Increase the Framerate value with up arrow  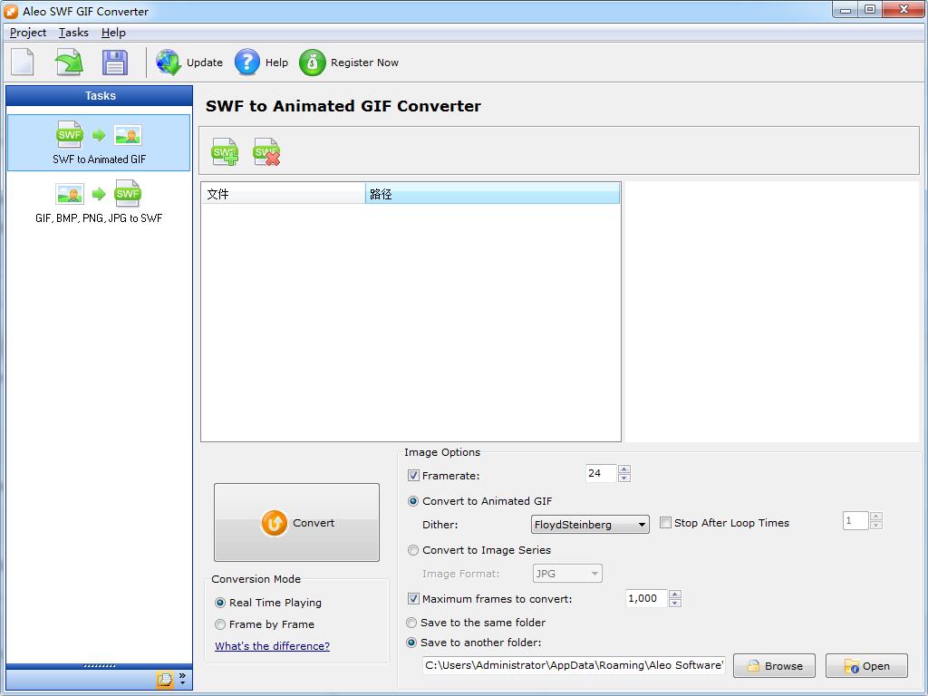pyautogui.click(x=623, y=469)
